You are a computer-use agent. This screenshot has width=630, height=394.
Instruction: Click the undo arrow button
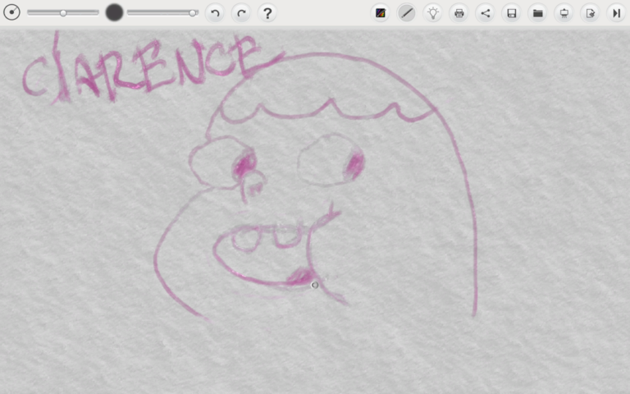click(215, 13)
